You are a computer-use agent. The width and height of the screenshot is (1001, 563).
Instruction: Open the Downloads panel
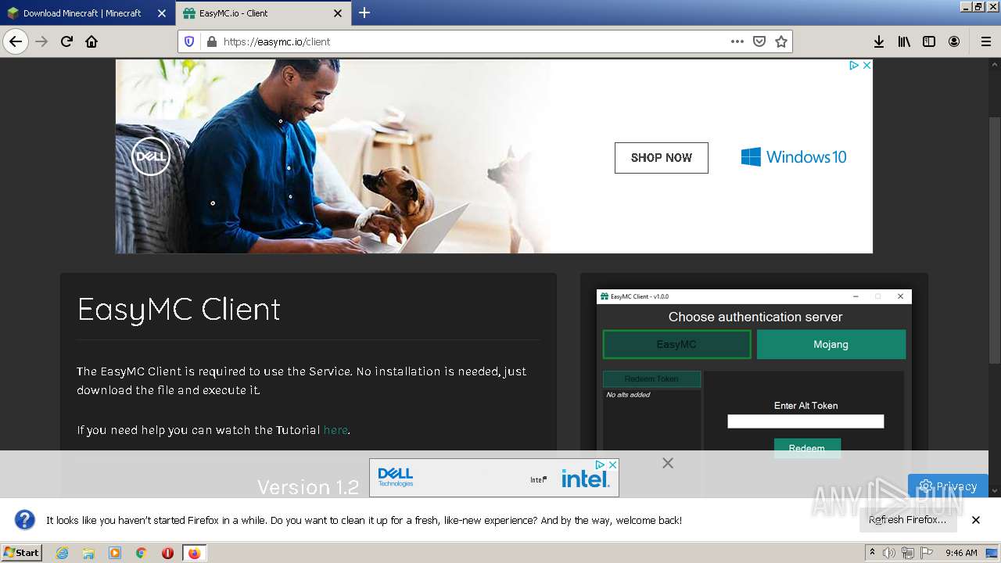[x=879, y=41]
